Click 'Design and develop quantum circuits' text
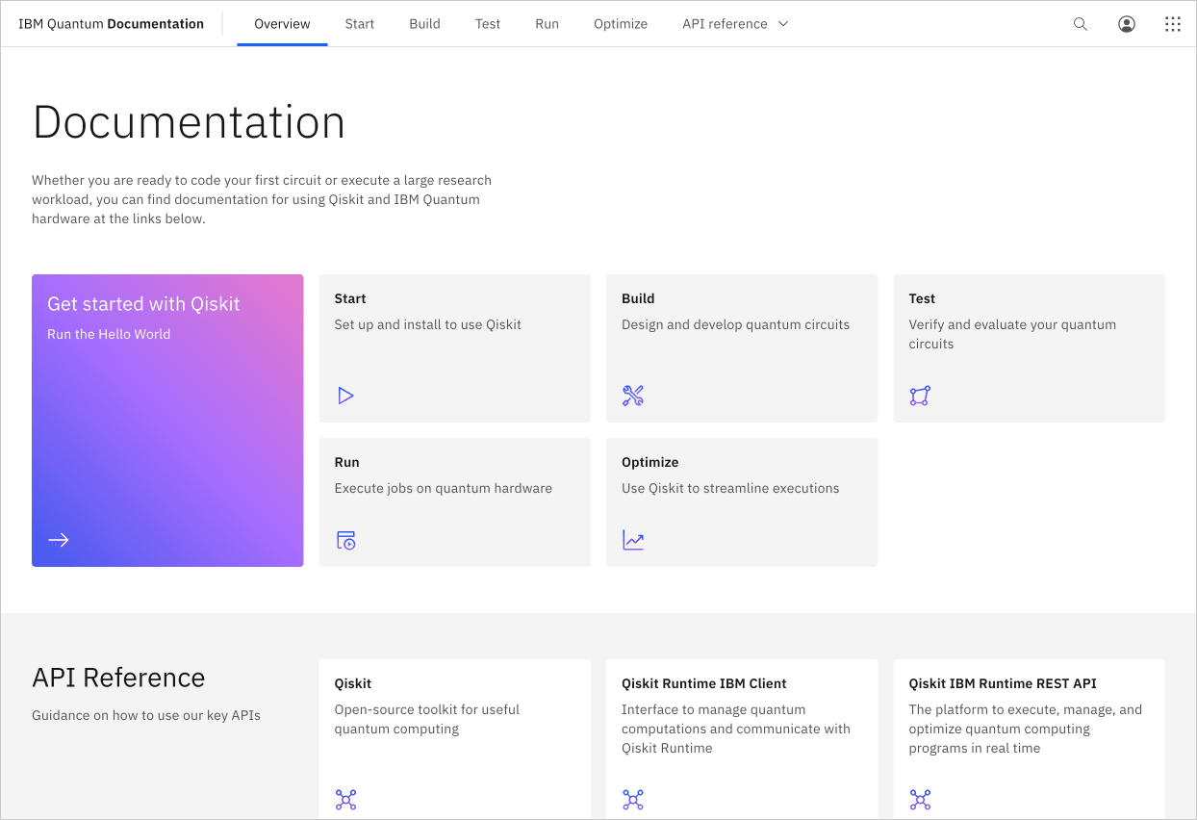 point(736,324)
